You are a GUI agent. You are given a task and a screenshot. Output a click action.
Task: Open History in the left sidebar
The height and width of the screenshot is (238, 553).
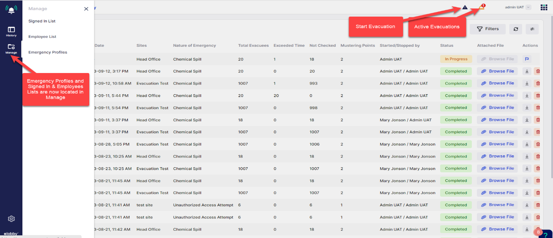(11, 31)
